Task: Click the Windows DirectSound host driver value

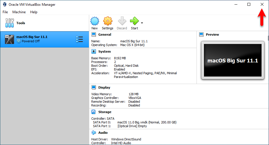Action: pyautogui.click(x=126, y=139)
